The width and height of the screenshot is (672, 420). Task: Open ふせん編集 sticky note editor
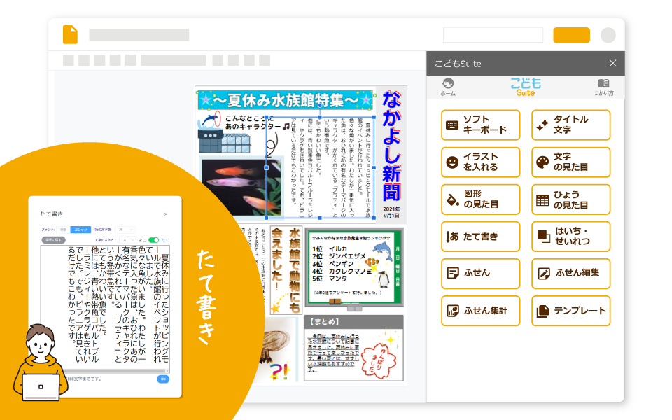pyautogui.click(x=570, y=273)
